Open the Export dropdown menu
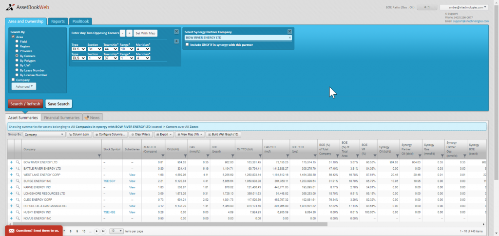This screenshot has height=236, width=499. 164,135
